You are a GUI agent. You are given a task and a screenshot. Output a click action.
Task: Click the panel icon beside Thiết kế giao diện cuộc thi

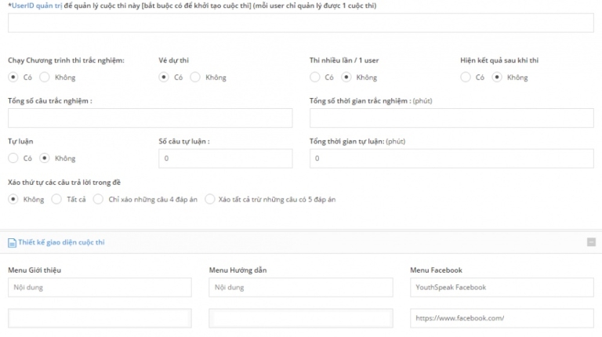coord(11,242)
